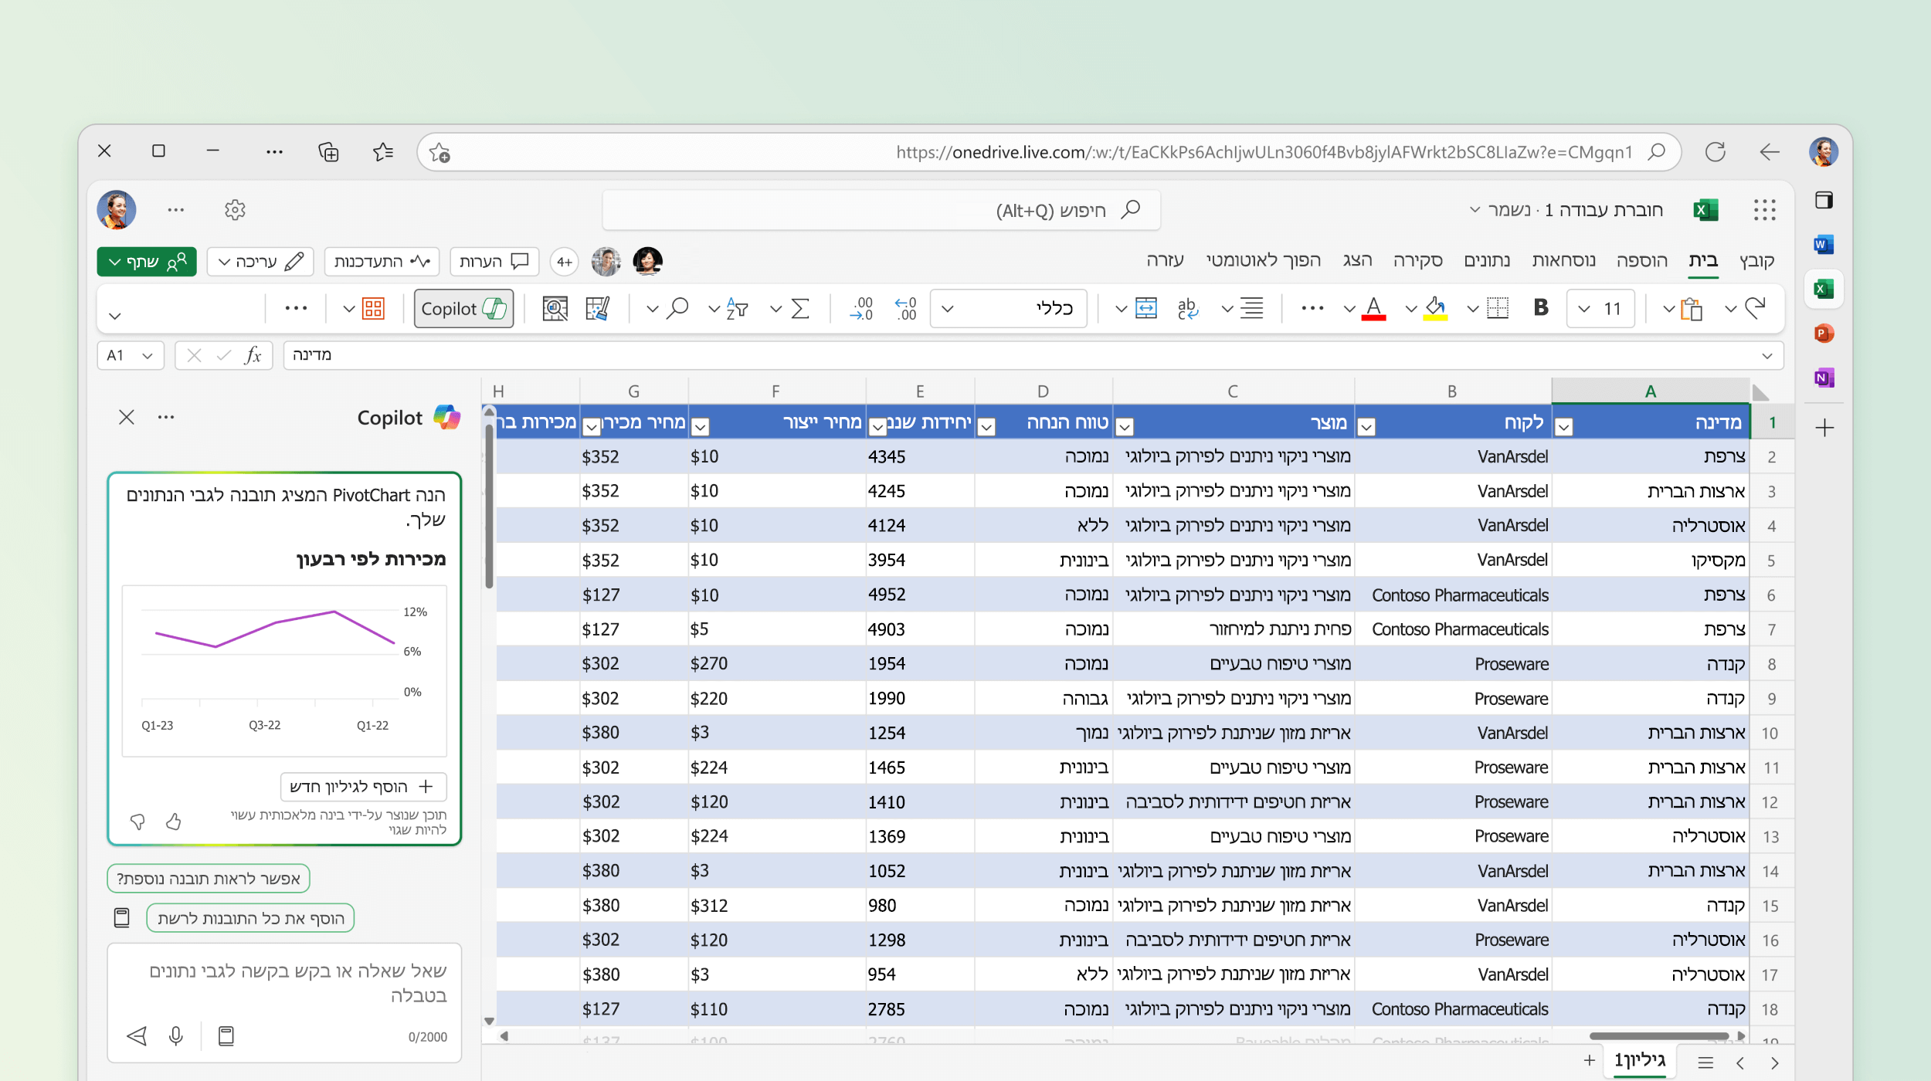Screen dimensions: 1931x1081
Task: Click the browser address bar URL
Action: (1264, 152)
